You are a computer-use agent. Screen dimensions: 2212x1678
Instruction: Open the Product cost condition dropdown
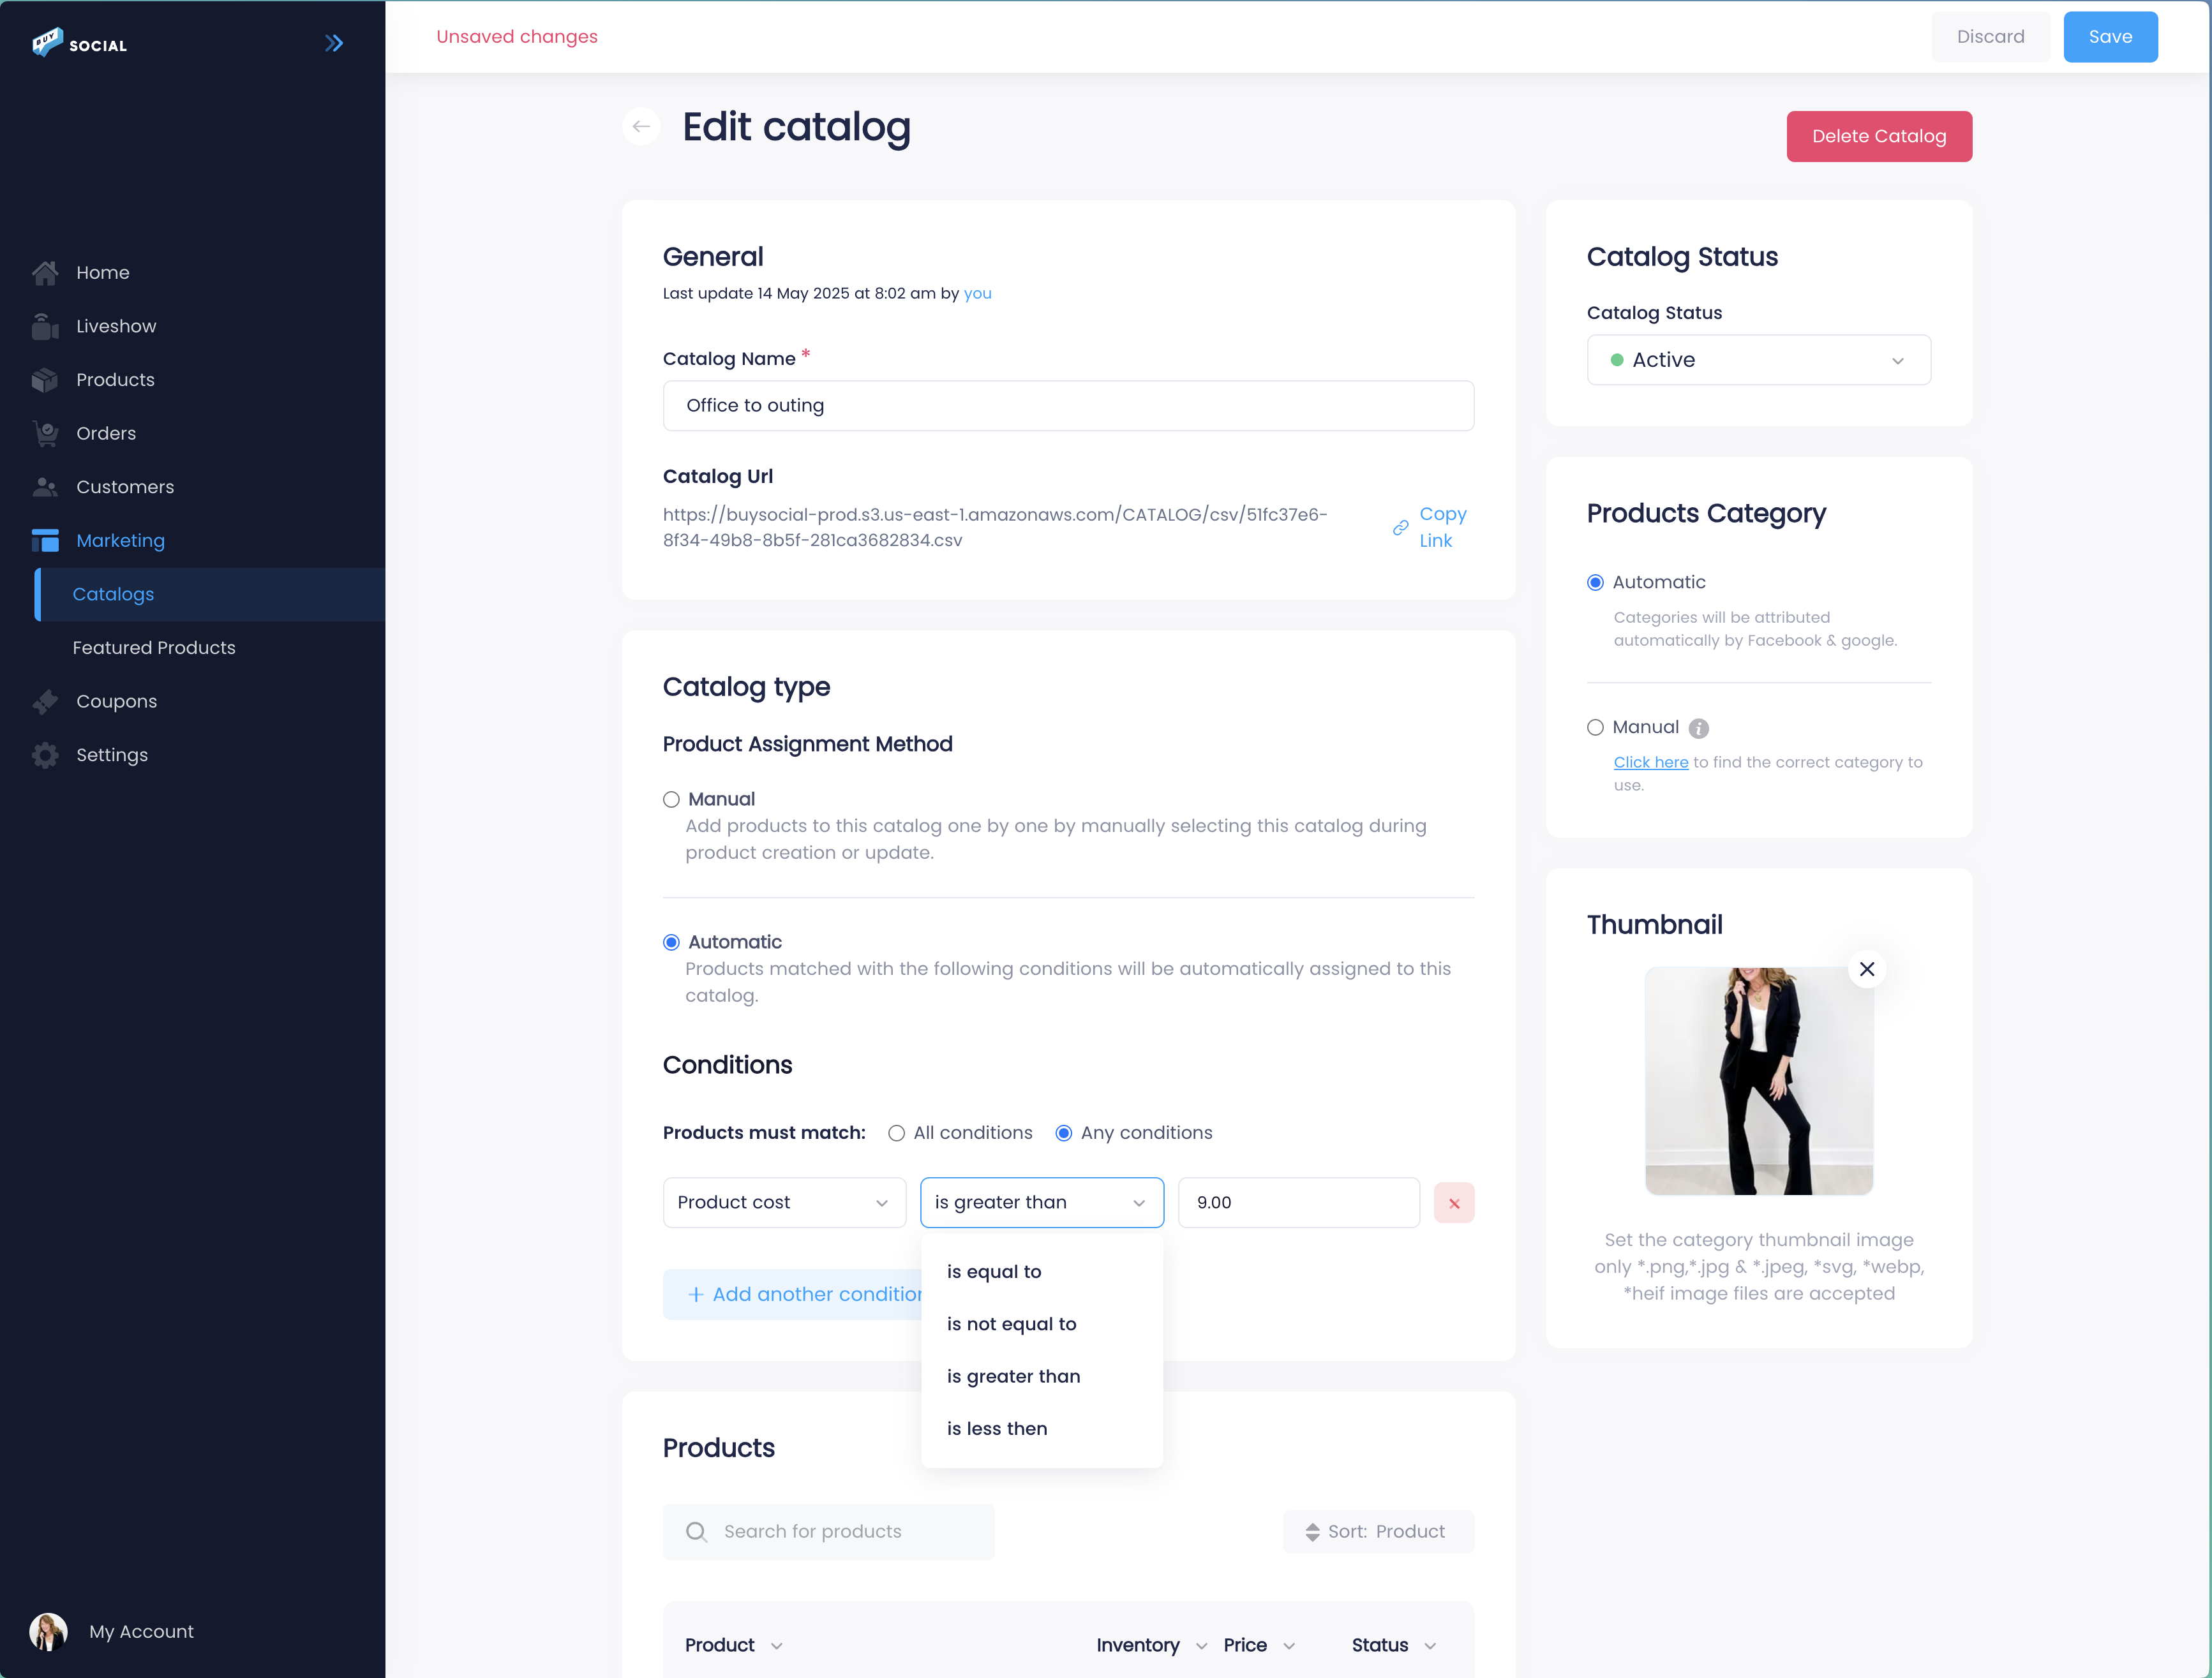click(784, 1203)
